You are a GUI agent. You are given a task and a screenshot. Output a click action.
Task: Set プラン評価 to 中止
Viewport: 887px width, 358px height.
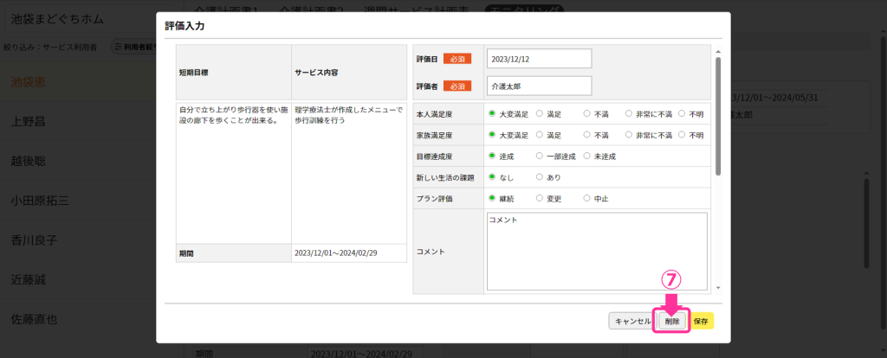pos(587,198)
